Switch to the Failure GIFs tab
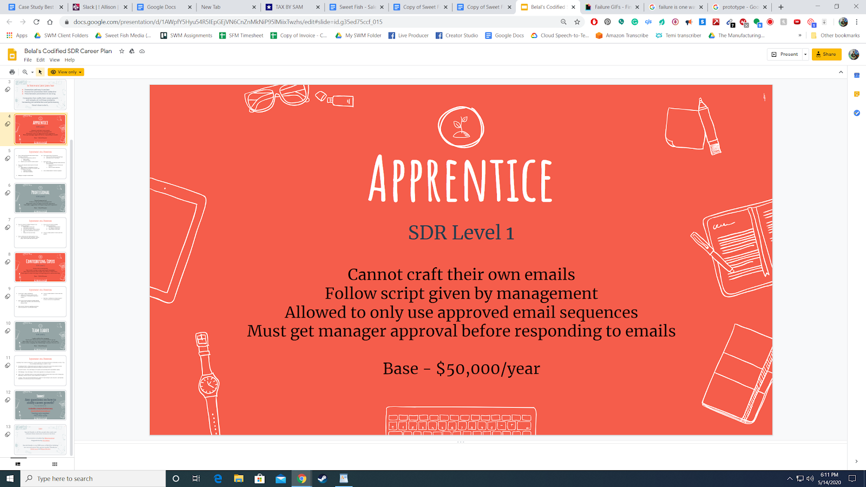 [x=611, y=7]
